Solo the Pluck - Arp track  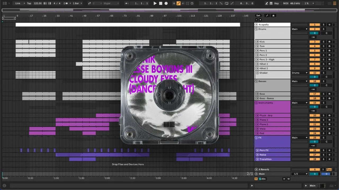coord(323,115)
